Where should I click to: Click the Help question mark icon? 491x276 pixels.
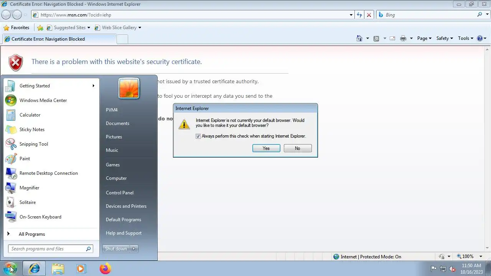pos(479,38)
